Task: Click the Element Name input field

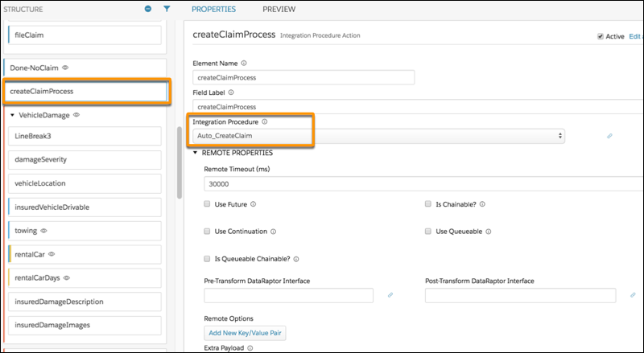Action: coord(303,77)
